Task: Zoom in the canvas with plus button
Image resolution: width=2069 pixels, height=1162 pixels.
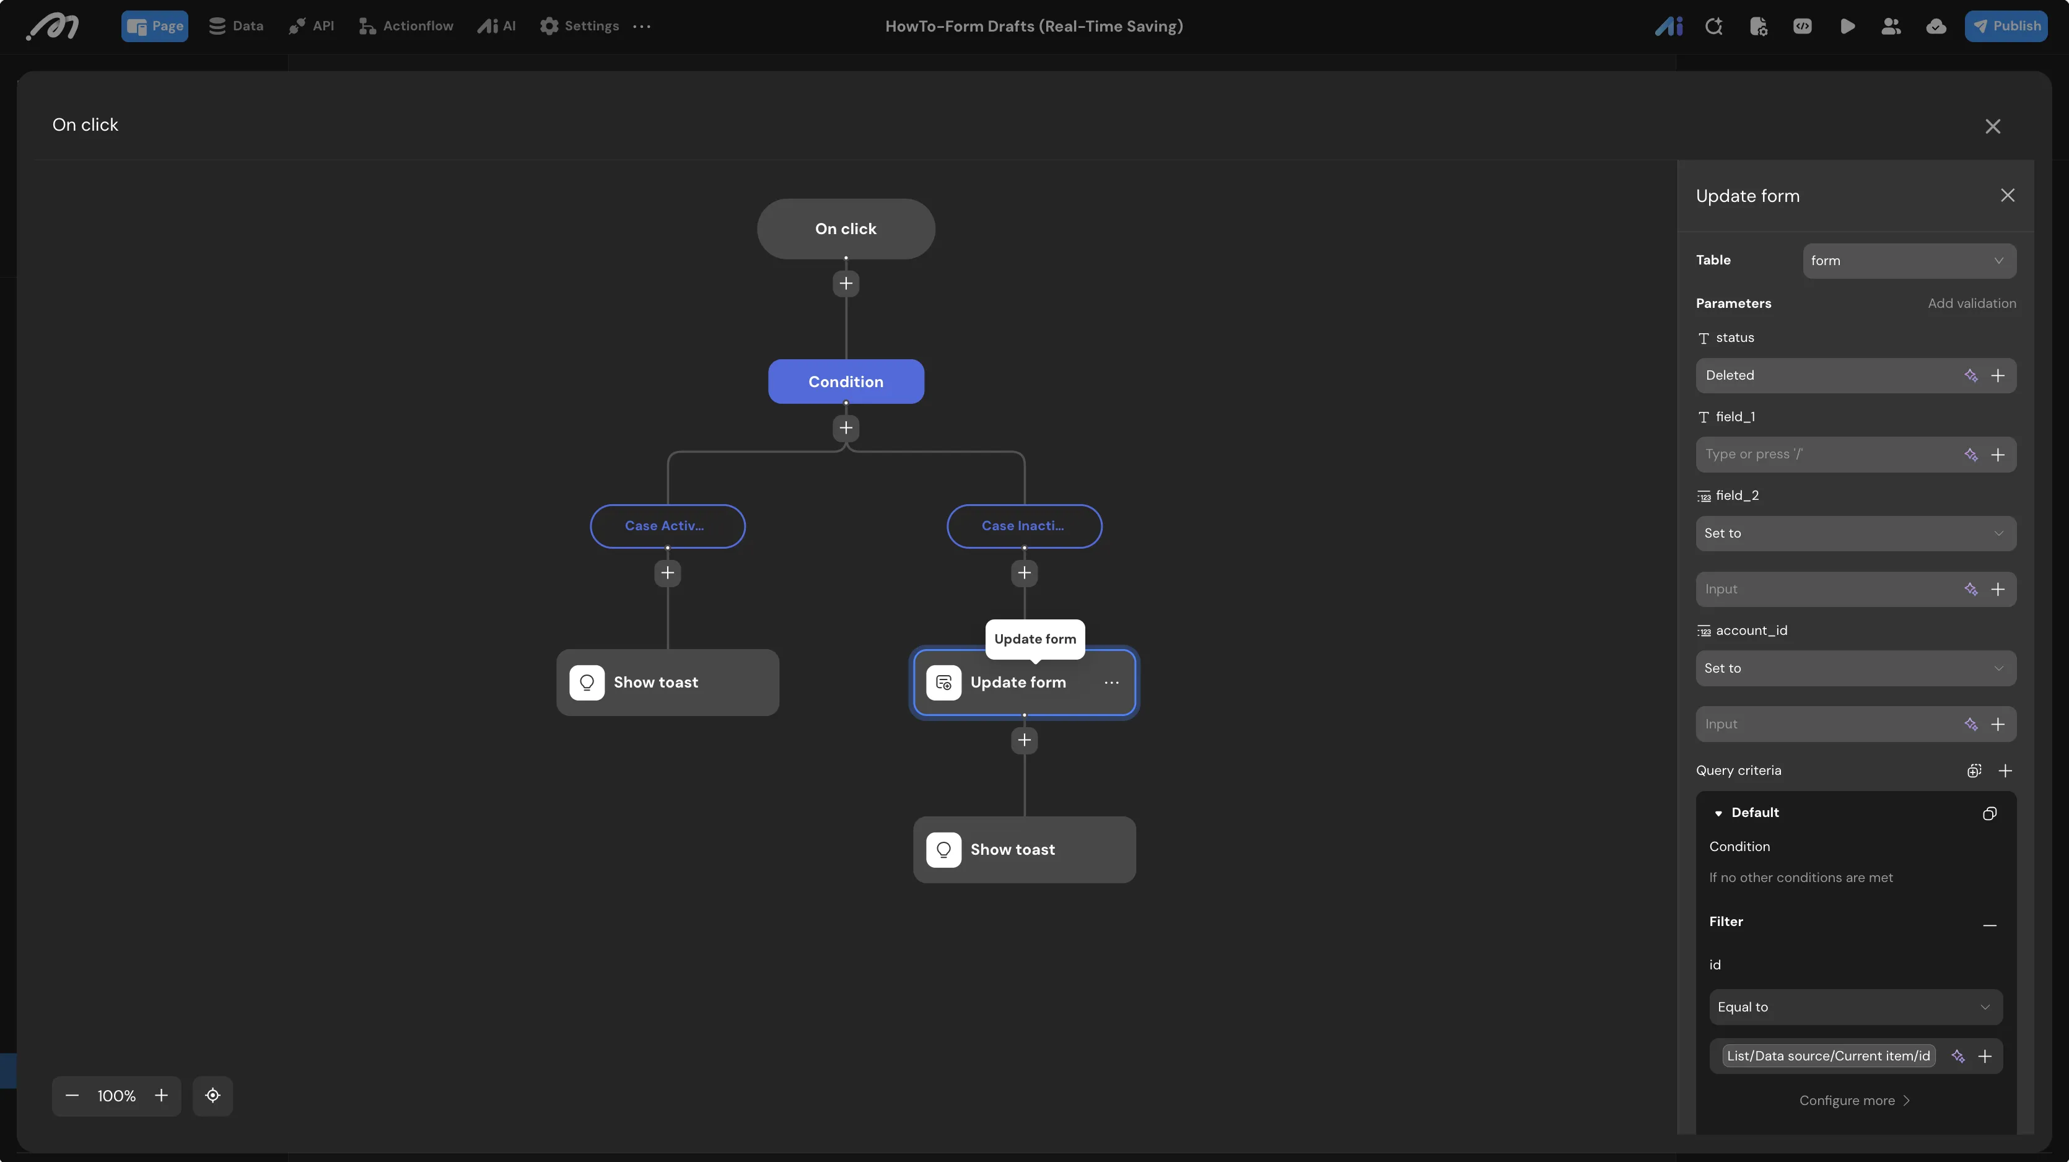Action: (162, 1096)
